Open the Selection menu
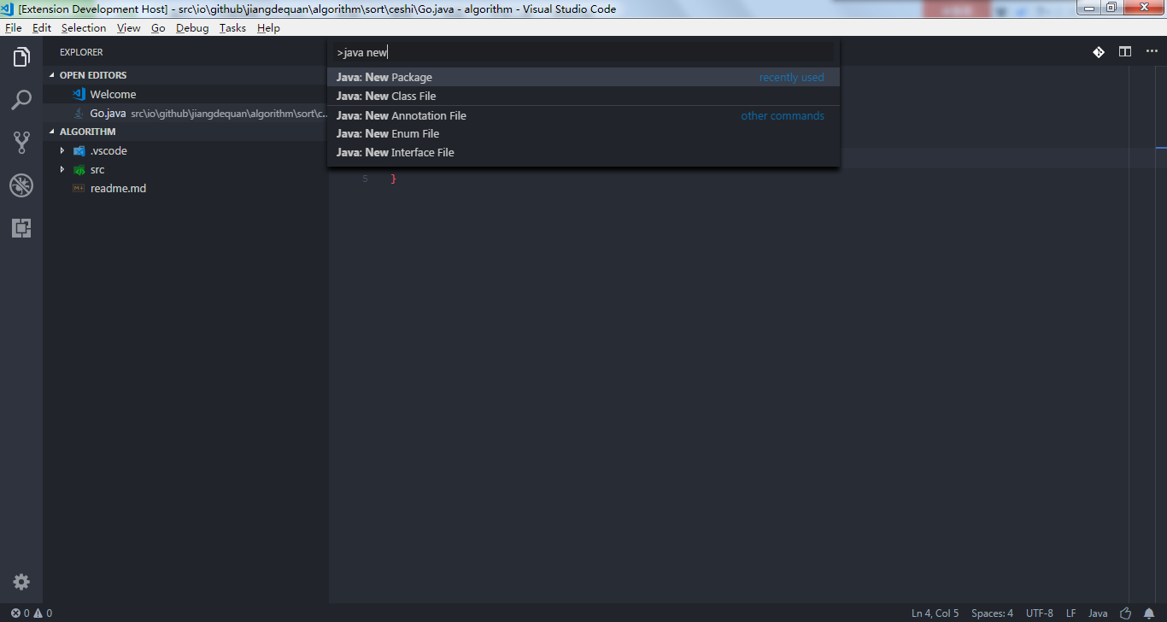The image size is (1167, 622). click(84, 28)
